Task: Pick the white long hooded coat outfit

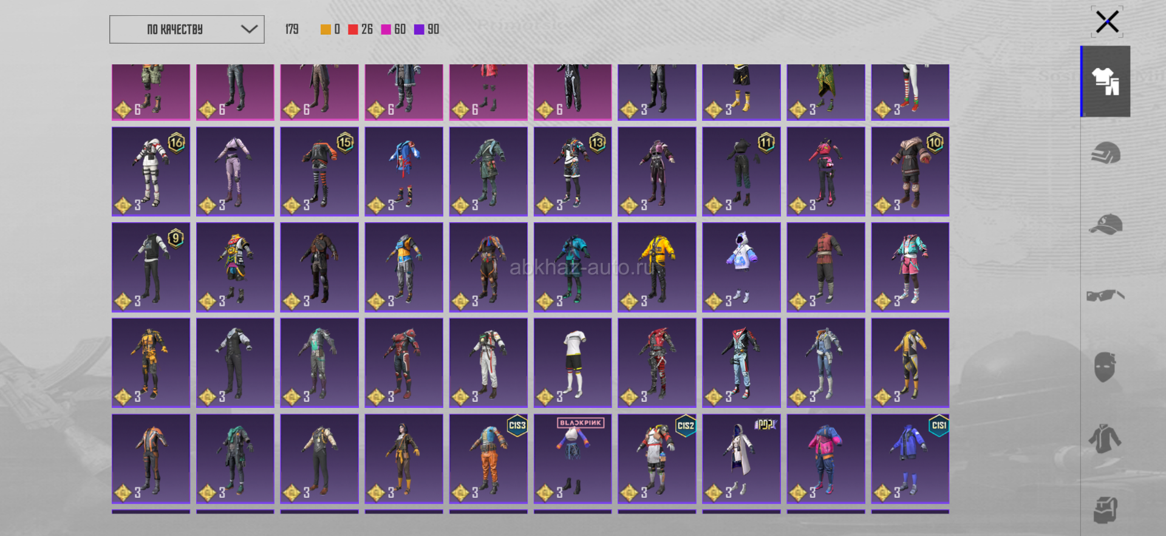Action: 742,459
